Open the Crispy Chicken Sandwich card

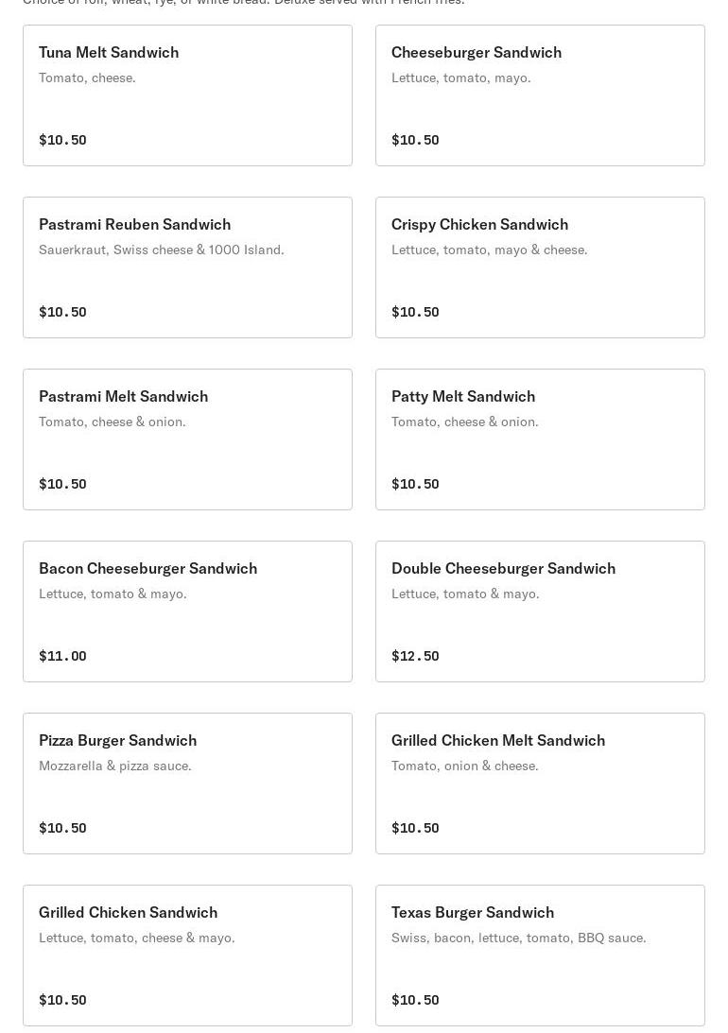[x=540, y=267]
